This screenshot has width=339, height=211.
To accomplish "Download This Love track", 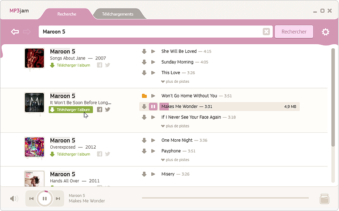I will click(x=144, y=73).
